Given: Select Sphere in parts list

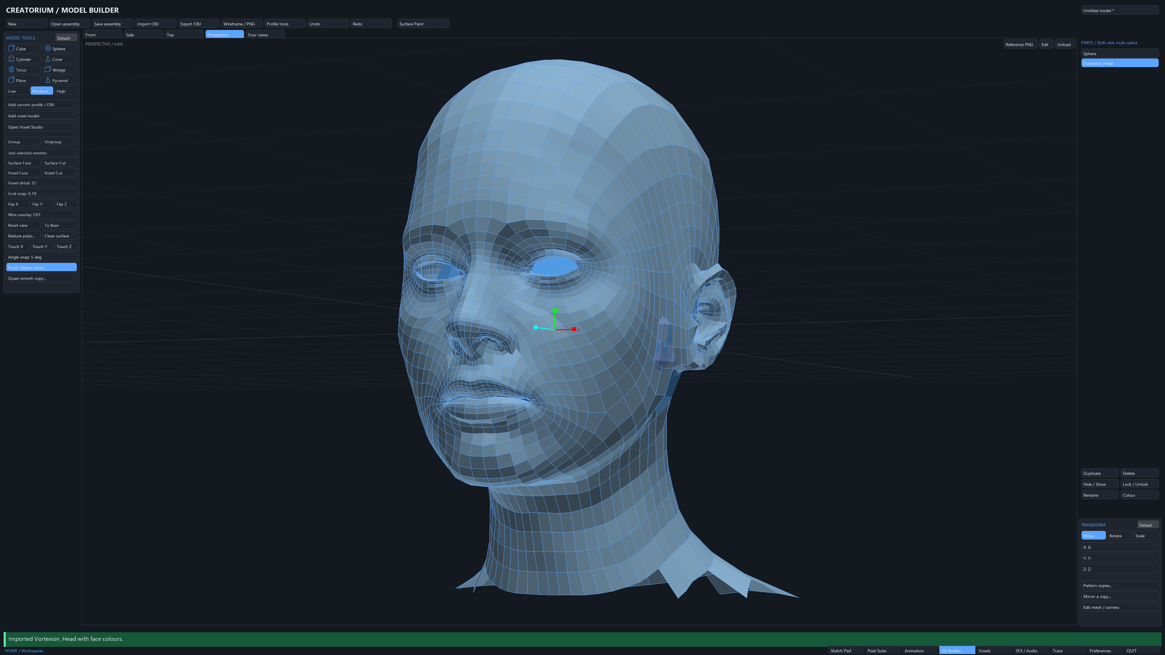Looking at the screenshot, I should pyautogui.click(x=1120, y=53).
